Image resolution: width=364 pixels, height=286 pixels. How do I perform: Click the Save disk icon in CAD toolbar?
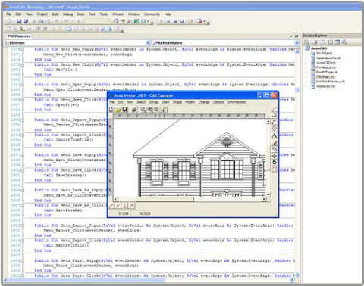tap(124, 110)
